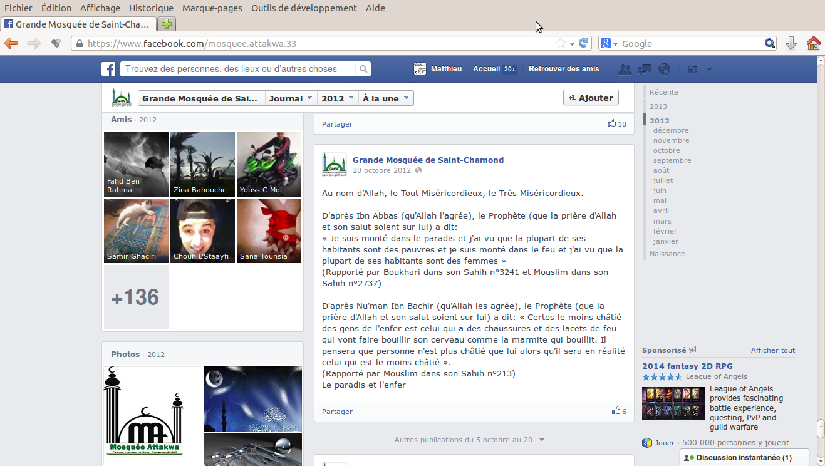Click mosque page logo in timeline header
The width and height of the screenshot is (825, 466).
[x=121, y=98]
